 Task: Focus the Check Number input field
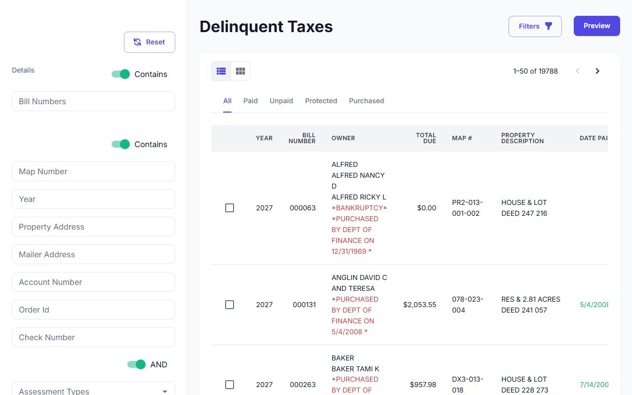pyautogui.click(x=93, y=337)
